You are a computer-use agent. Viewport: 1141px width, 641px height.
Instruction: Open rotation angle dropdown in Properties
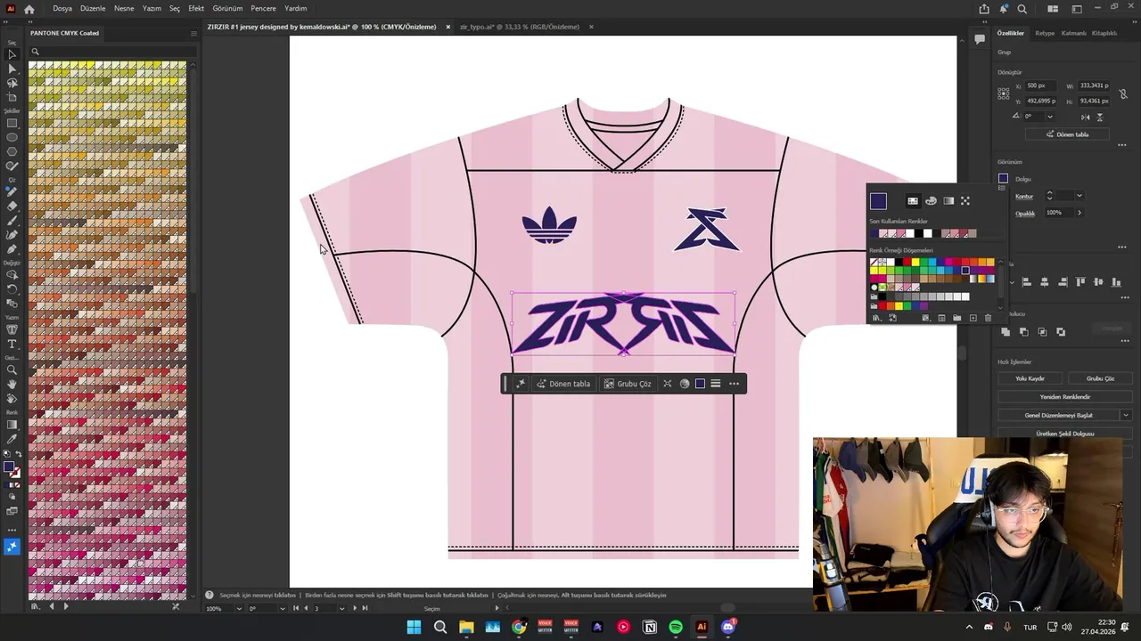point(1049,117)
